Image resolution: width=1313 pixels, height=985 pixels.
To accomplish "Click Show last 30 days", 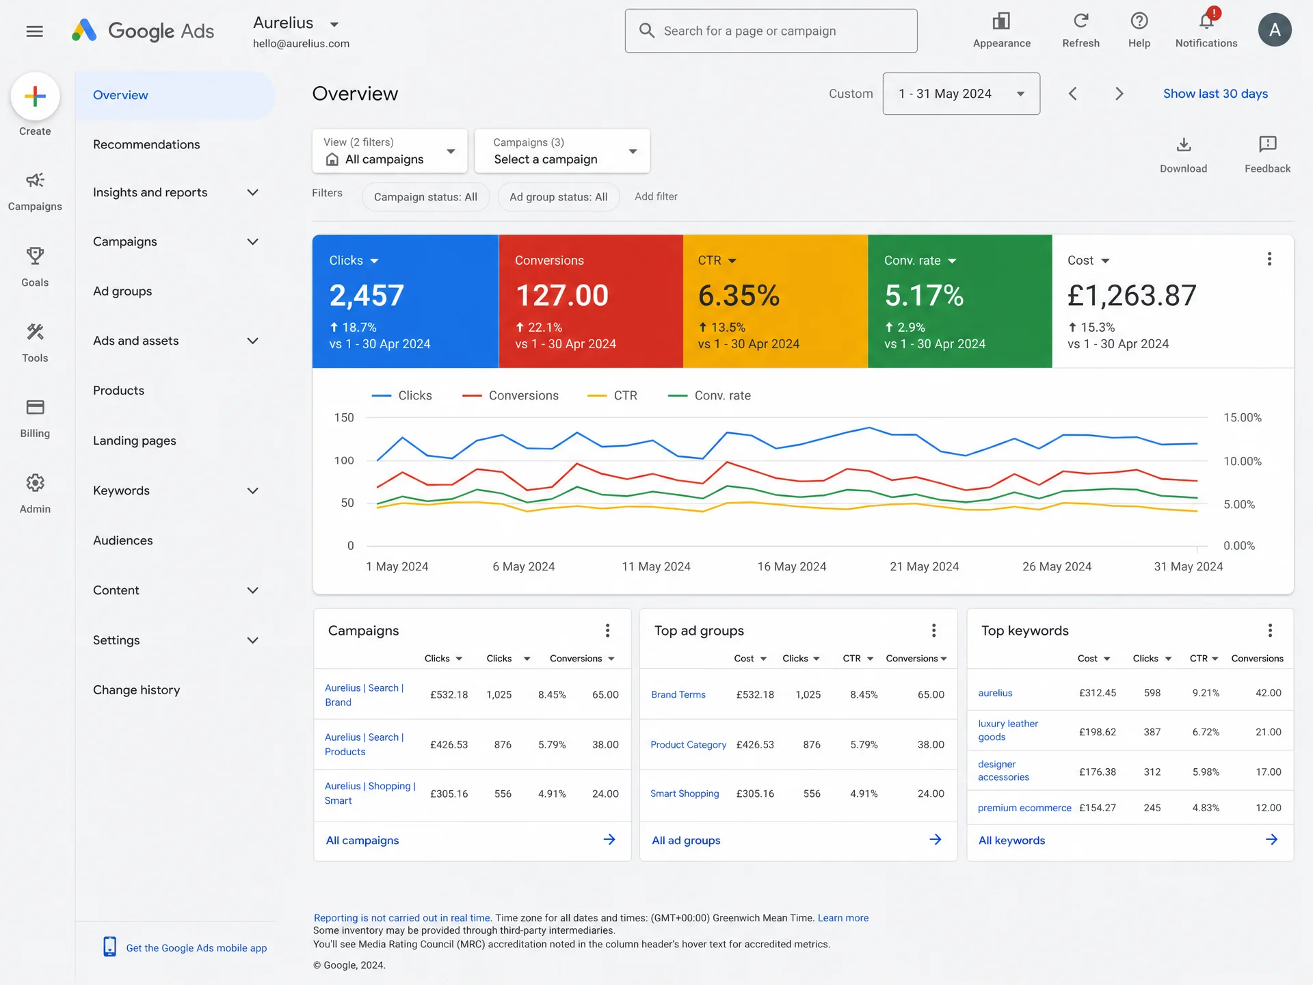I will click(1215, 94).
